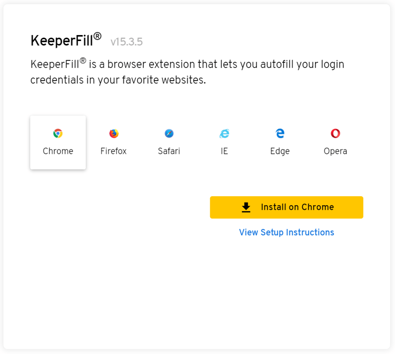
Task: Click the registered trademark symbol beside the heading
Action: coord(97,36)
